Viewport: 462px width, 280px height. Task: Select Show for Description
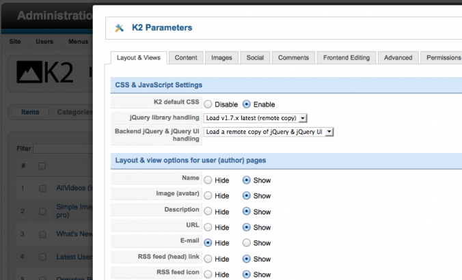coord(247,212)
